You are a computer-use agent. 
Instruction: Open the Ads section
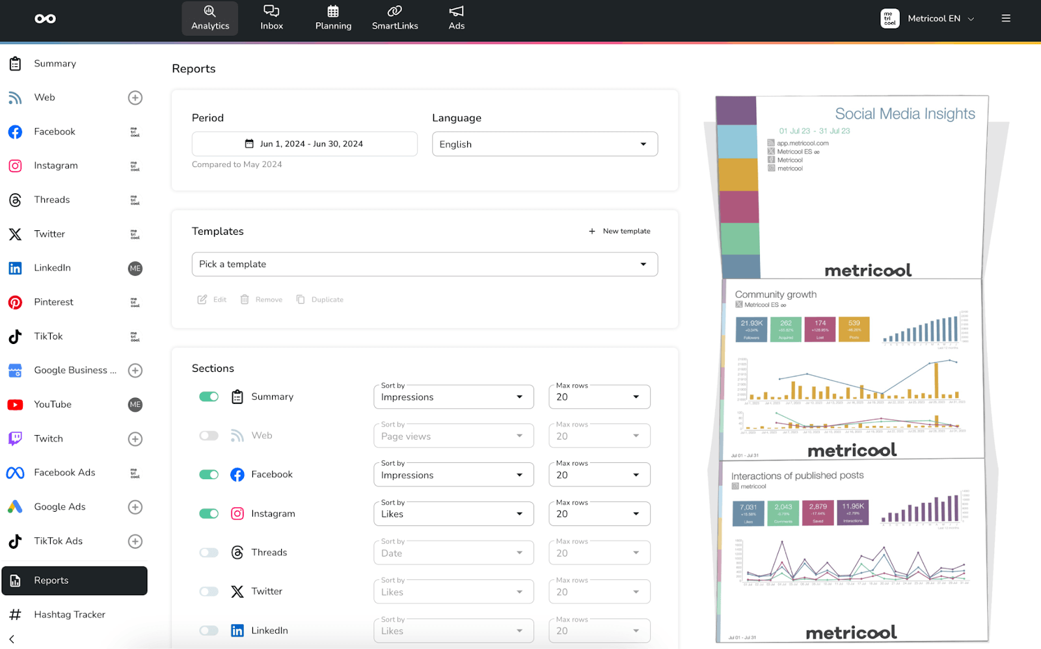[x=456, y=18]
